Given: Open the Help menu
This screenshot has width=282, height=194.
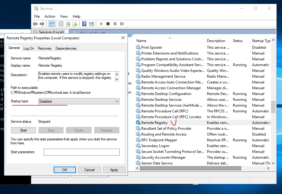Looking at the screenshot, I should point(76,16).
